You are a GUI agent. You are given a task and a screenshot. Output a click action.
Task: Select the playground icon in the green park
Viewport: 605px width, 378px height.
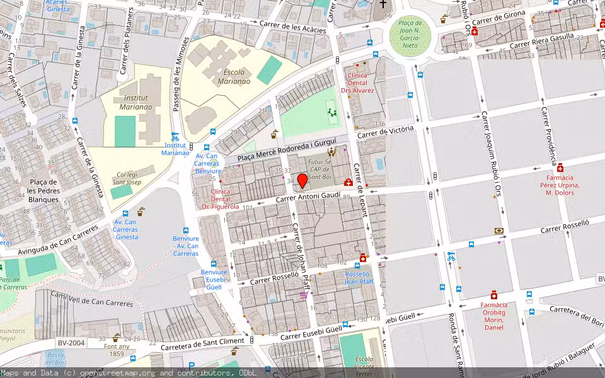pyautogui.click(x=332, y=113)
